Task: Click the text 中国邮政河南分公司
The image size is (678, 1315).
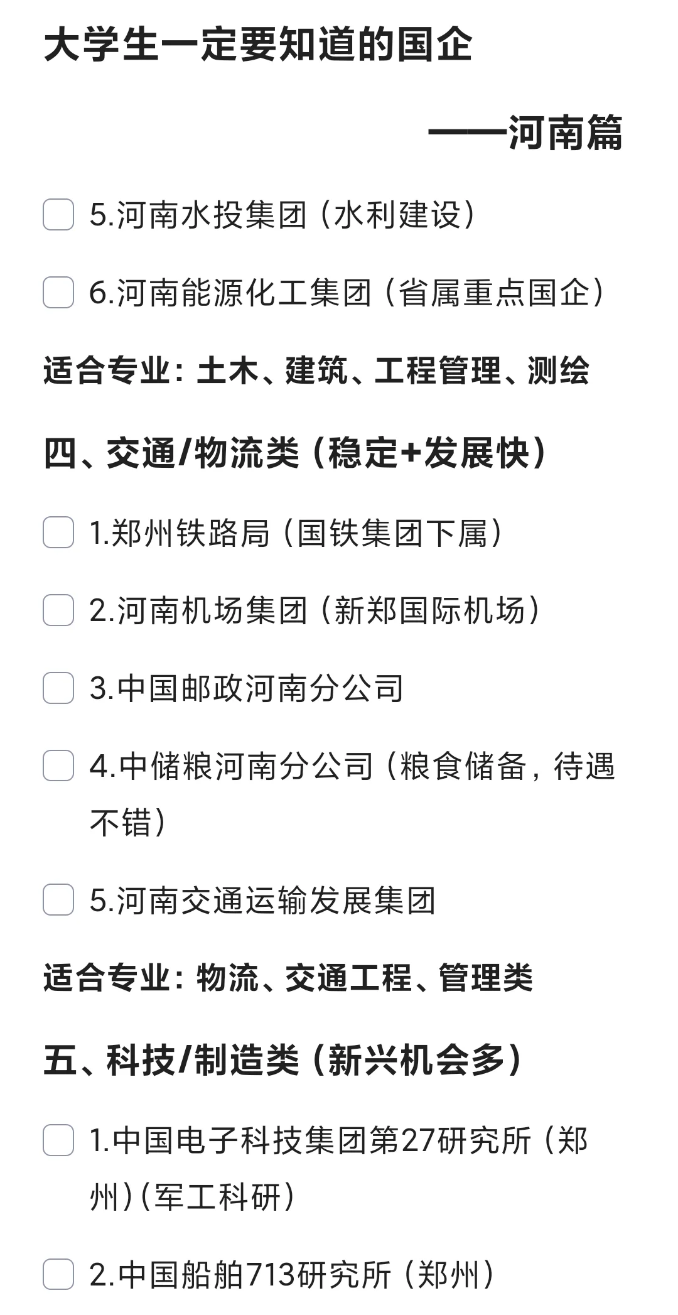Action: [x=246, y=688]
